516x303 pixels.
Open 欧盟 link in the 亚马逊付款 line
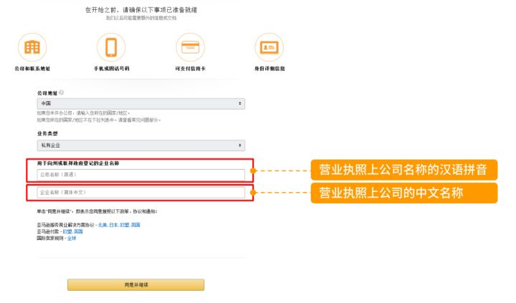[x=67, y=231]
